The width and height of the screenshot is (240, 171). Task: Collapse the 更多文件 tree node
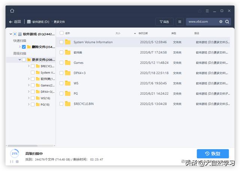pyautogui.click(x=19, y=59)
